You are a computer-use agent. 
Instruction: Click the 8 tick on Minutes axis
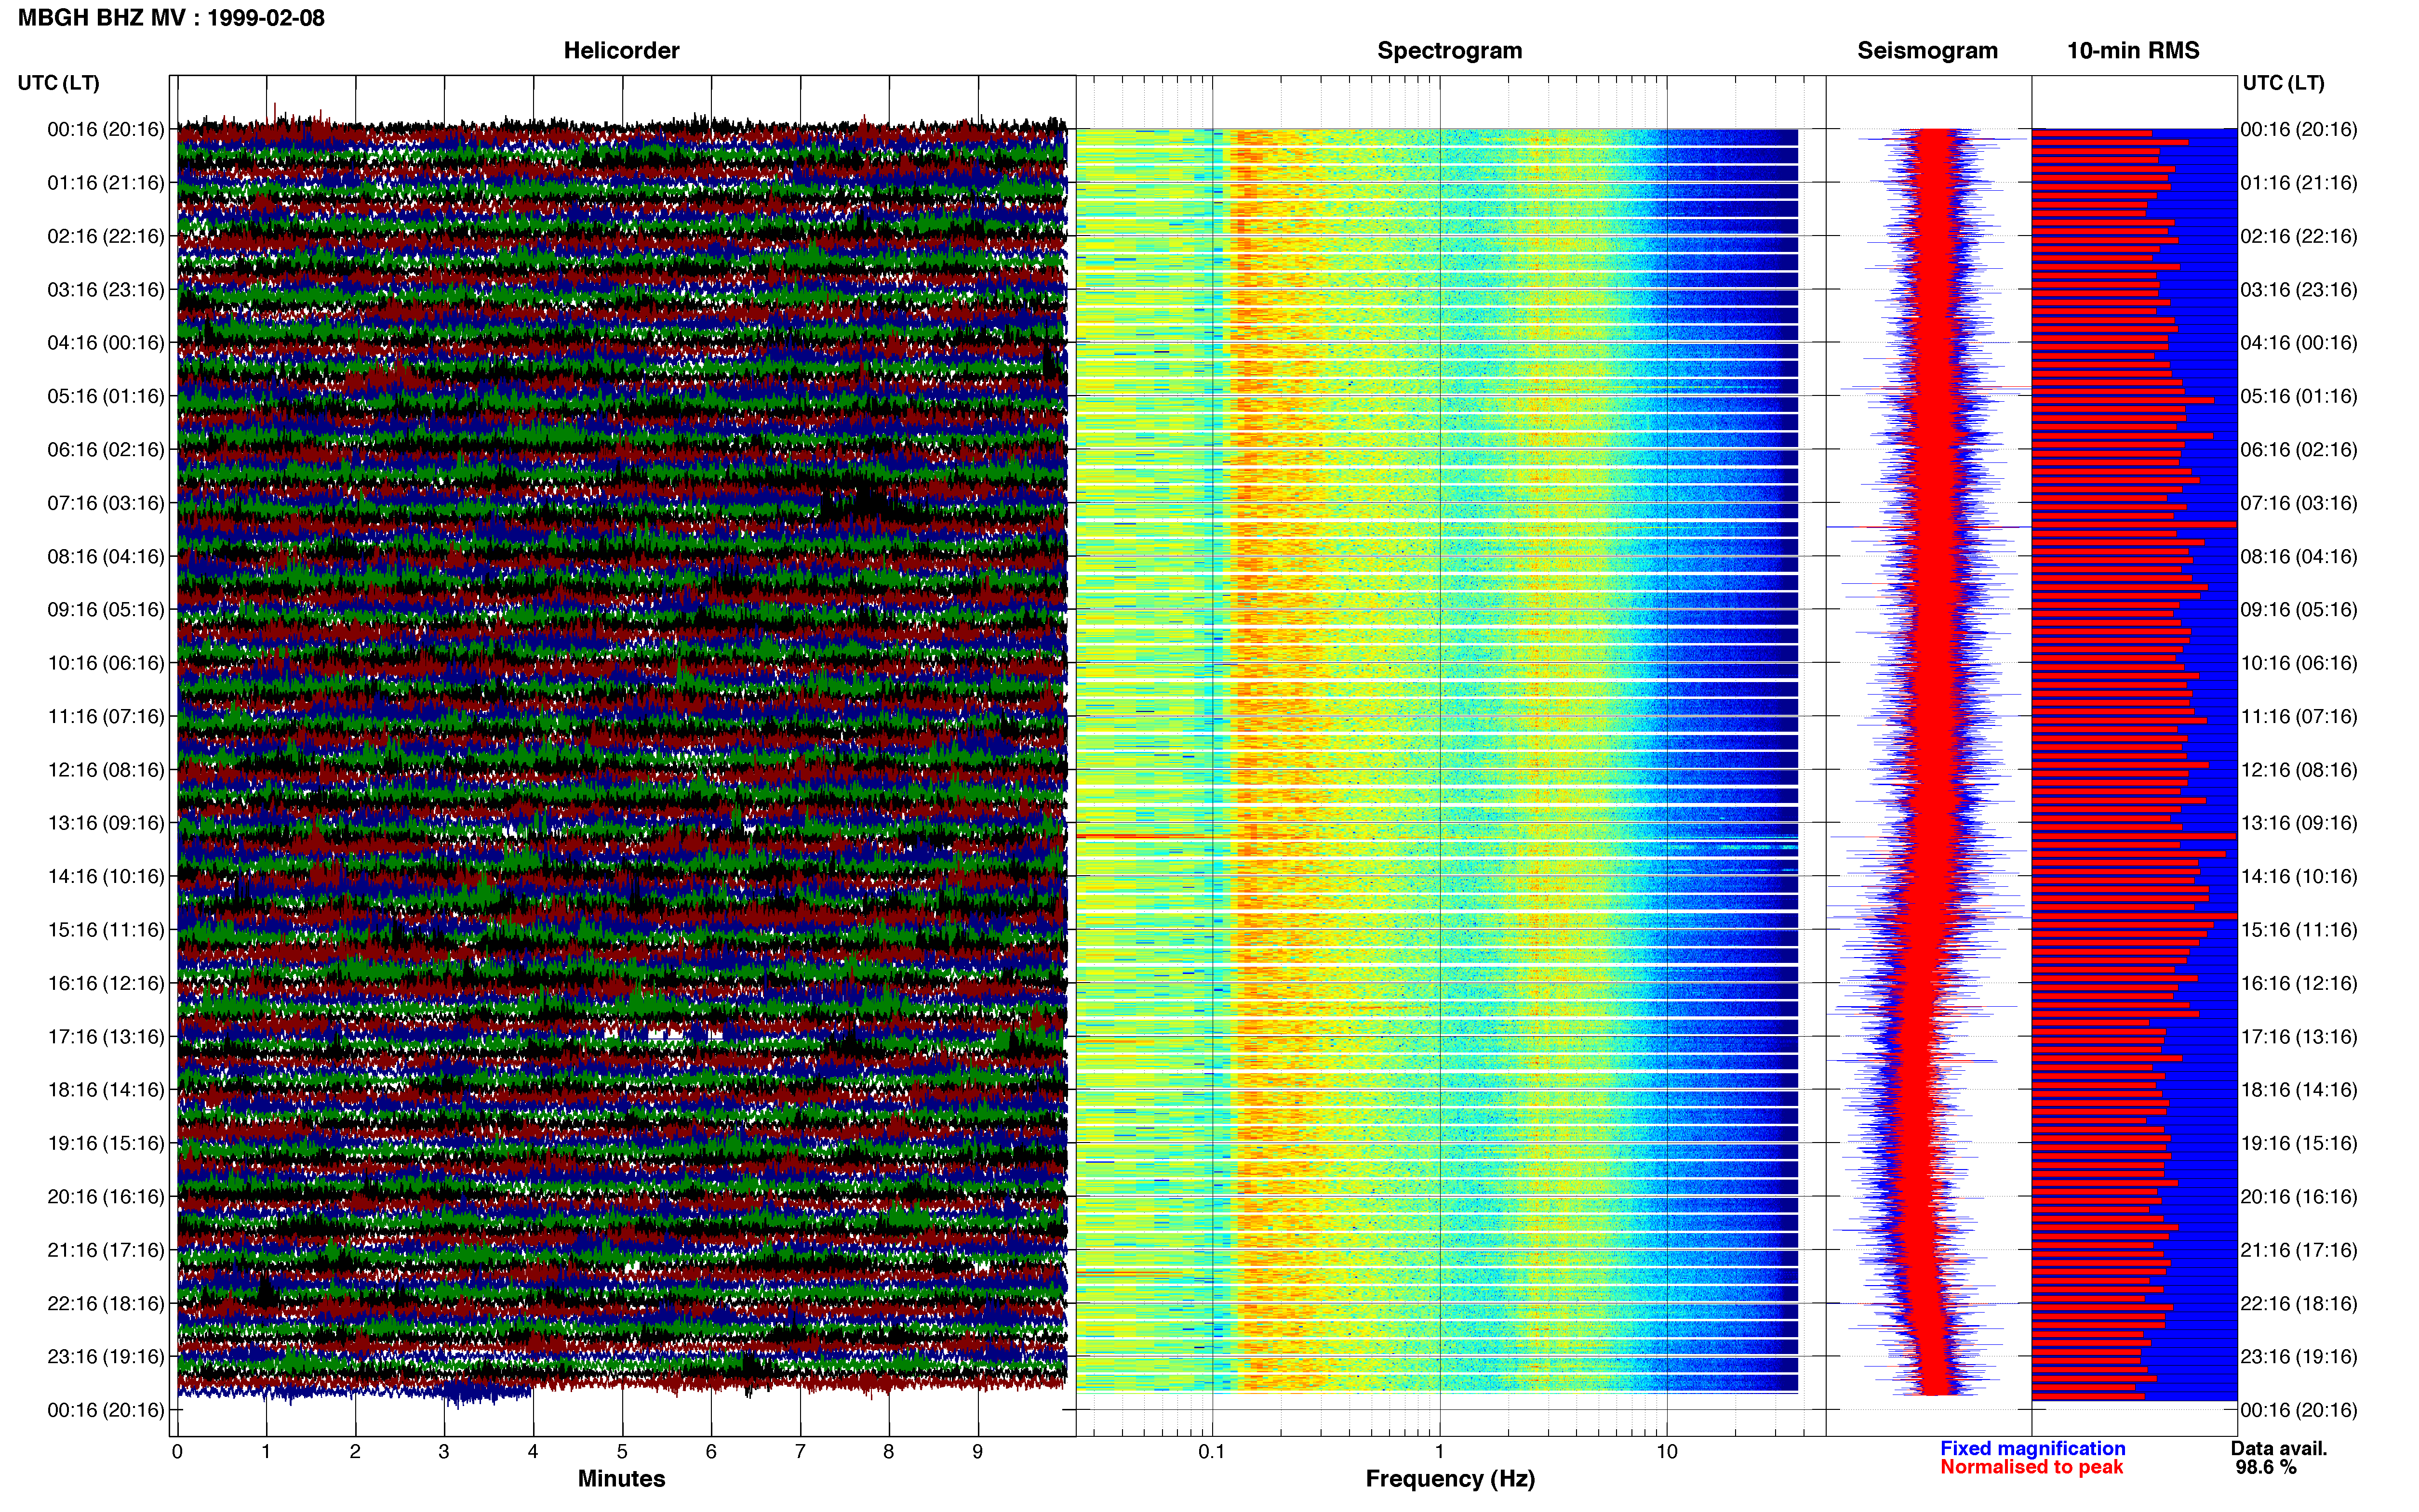[x=888, y=1452]
